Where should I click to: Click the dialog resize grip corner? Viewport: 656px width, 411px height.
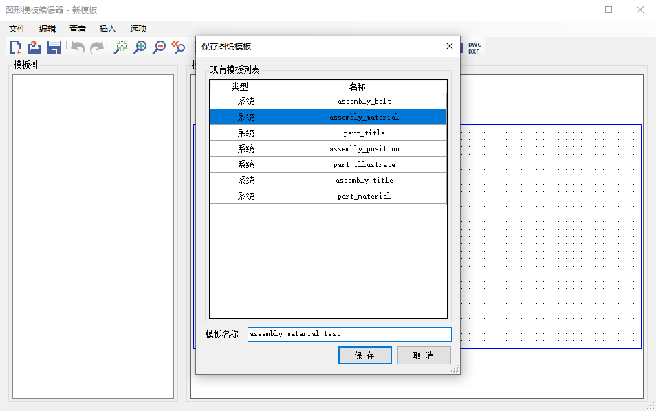[455, 369]
